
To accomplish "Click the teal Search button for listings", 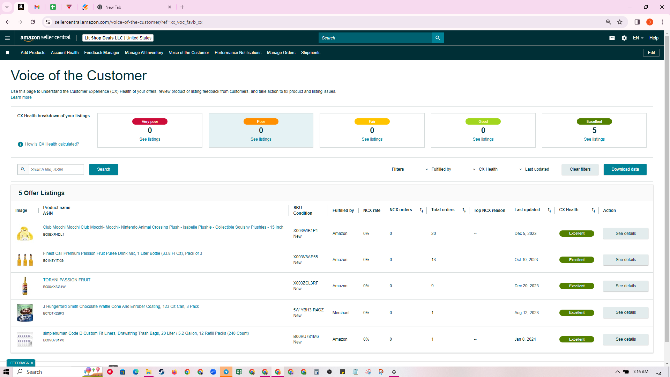I will (104, 169).
